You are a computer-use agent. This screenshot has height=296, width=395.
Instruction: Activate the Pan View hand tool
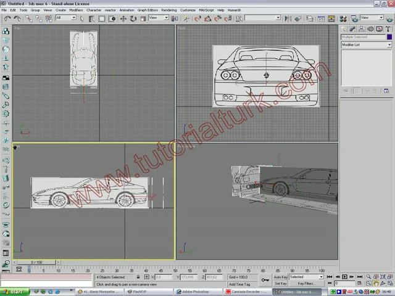click(x=376, y=284)
